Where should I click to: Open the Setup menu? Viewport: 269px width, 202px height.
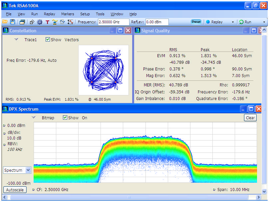[85, 14]
